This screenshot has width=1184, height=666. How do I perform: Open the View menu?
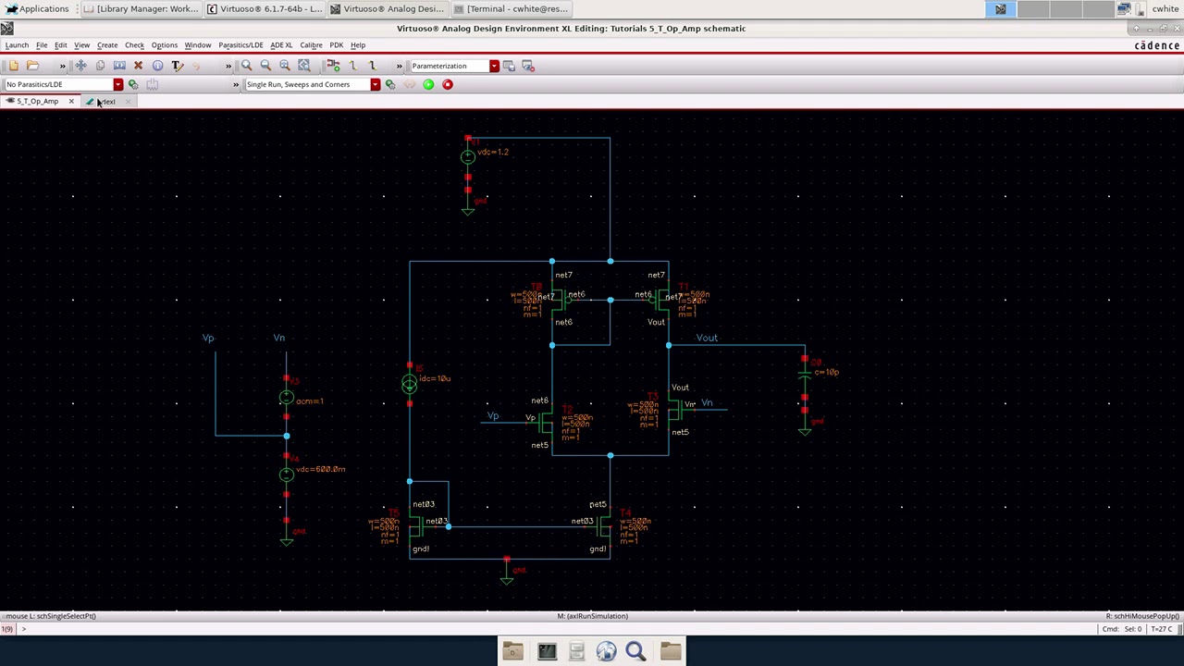[x=81, y=44]
